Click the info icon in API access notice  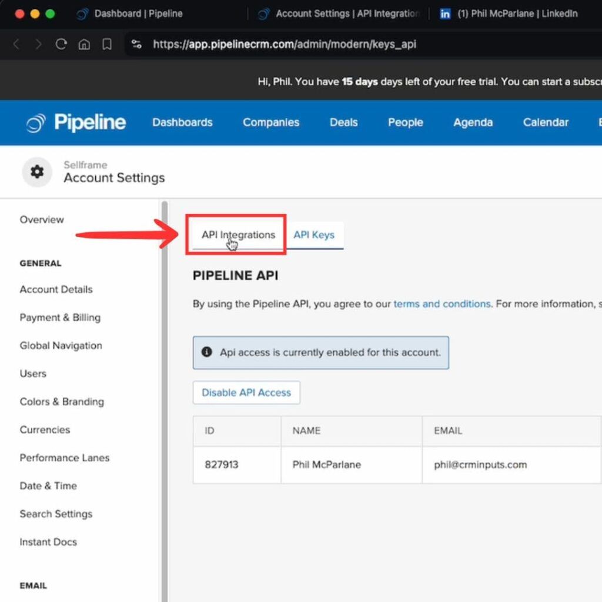coord(206,352)
